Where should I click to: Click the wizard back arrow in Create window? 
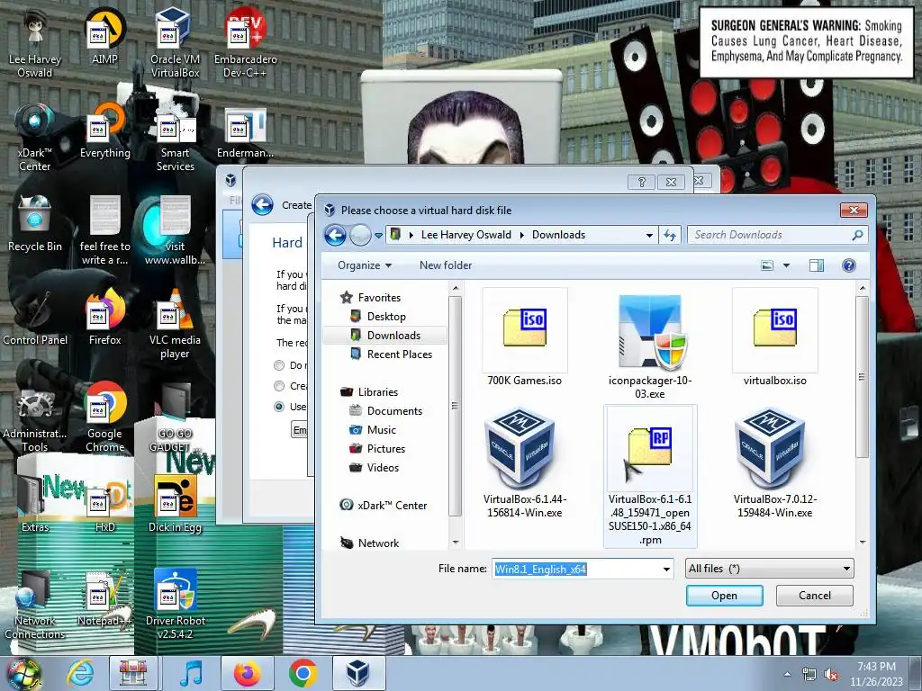pyautogui.click(x=262, y=205)
